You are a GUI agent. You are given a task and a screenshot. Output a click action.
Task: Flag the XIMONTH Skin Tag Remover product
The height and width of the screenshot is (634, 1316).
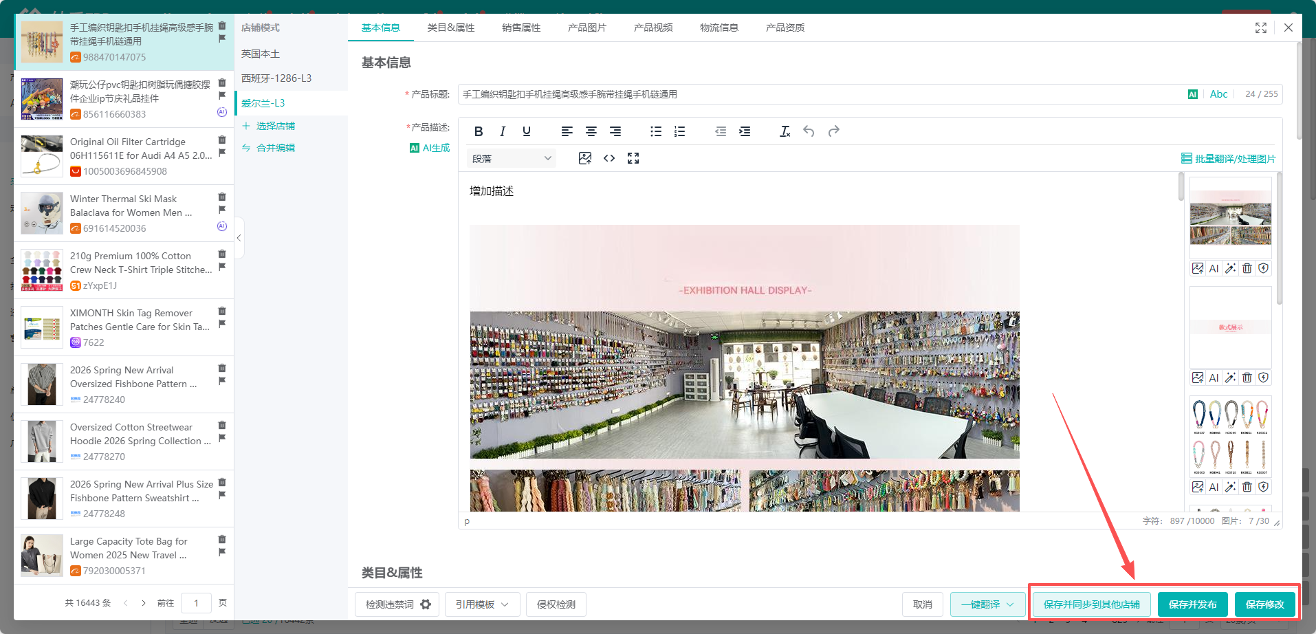tap(222, 324)
